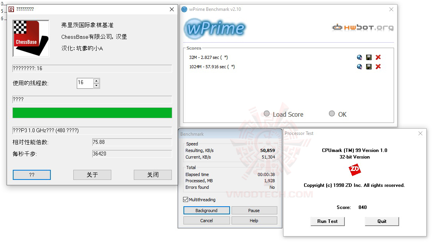Click the 关闭 (Close) button
The image size is (434, 252).
tap(153, 175)
